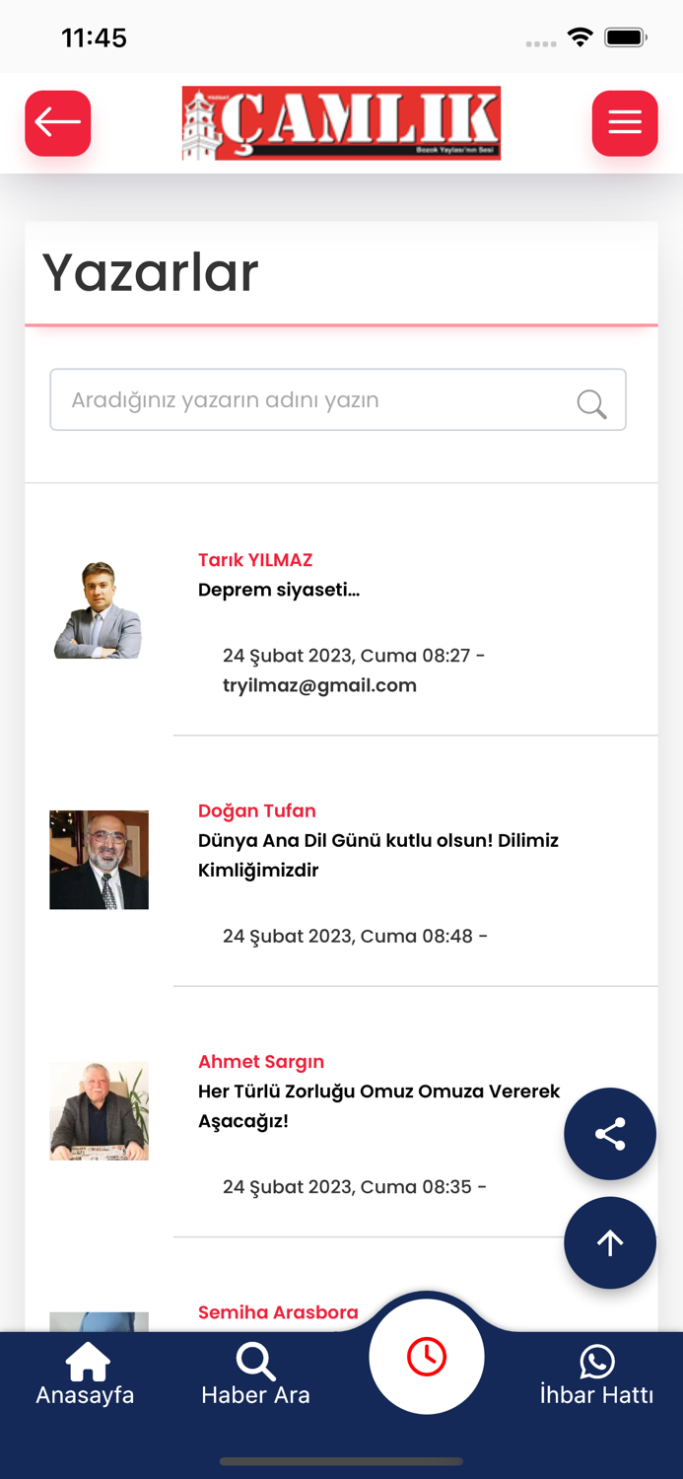The image size is (683, 1479).
Task: Tap Tarık YILMAZ's profile photo
Action: coord(99,608)
